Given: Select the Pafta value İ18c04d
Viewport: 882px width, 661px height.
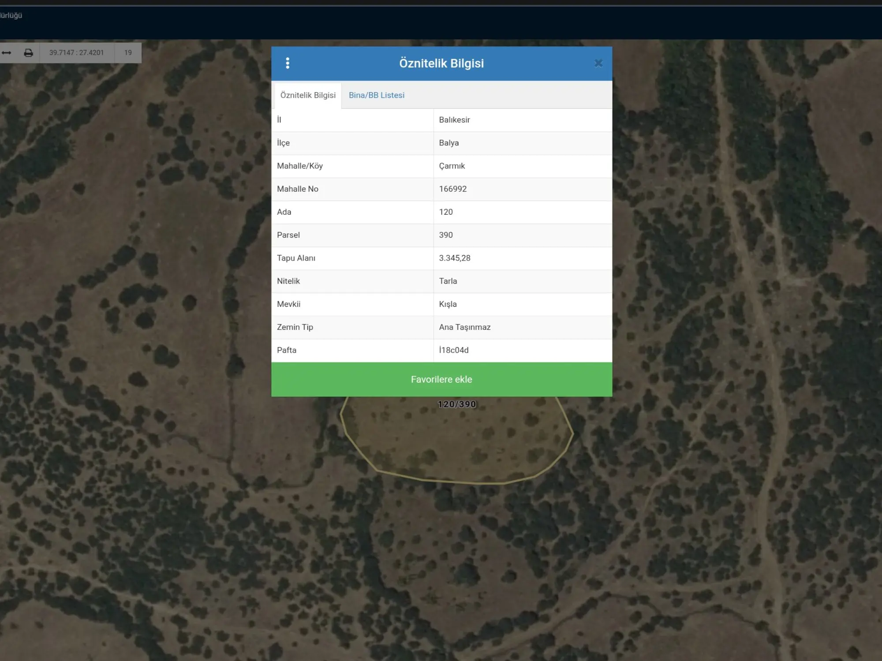Looking at the screenshot, I should coord(453,350).
